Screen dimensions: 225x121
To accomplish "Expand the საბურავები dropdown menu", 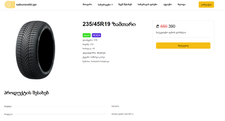I will 104,5.
